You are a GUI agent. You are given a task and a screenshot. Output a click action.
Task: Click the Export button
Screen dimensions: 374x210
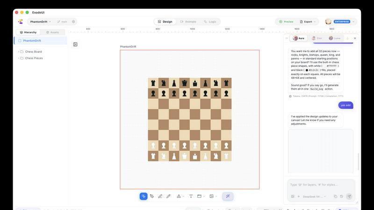pos(308,21)
